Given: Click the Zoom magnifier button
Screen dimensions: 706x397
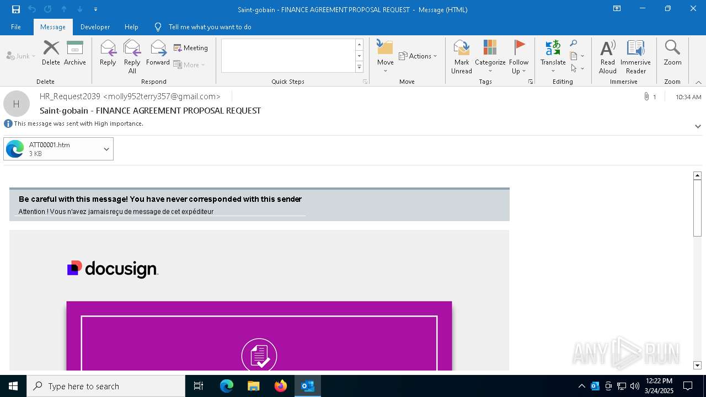Looking at the screenshot, I should (672, 53).
